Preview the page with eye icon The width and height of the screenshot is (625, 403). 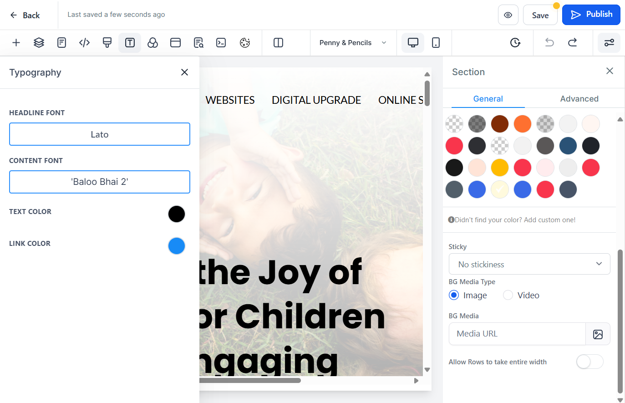(x=508, y=15)
